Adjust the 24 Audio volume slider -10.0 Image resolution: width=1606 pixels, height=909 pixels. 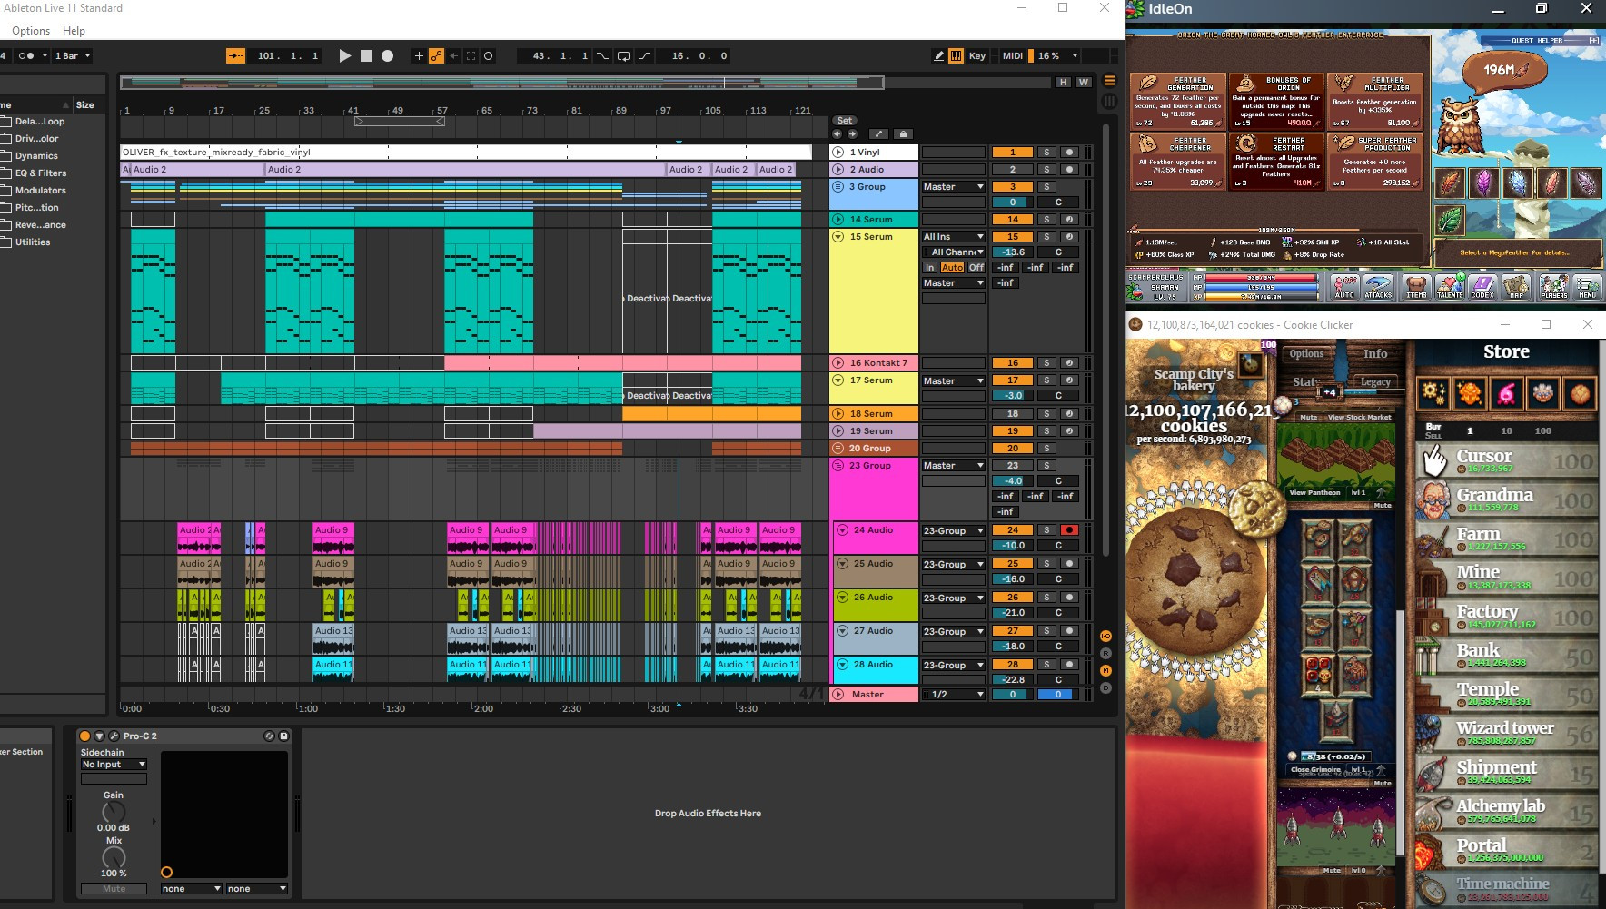tap(1013, 545)
